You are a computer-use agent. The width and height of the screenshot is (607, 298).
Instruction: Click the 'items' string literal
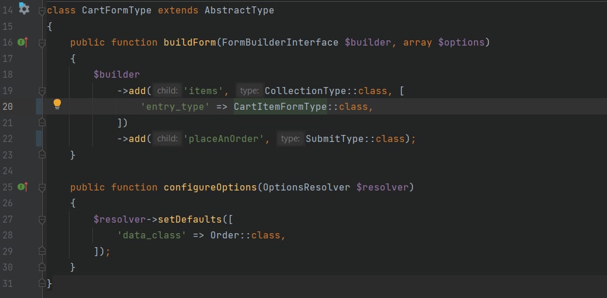tap(203, 91)
